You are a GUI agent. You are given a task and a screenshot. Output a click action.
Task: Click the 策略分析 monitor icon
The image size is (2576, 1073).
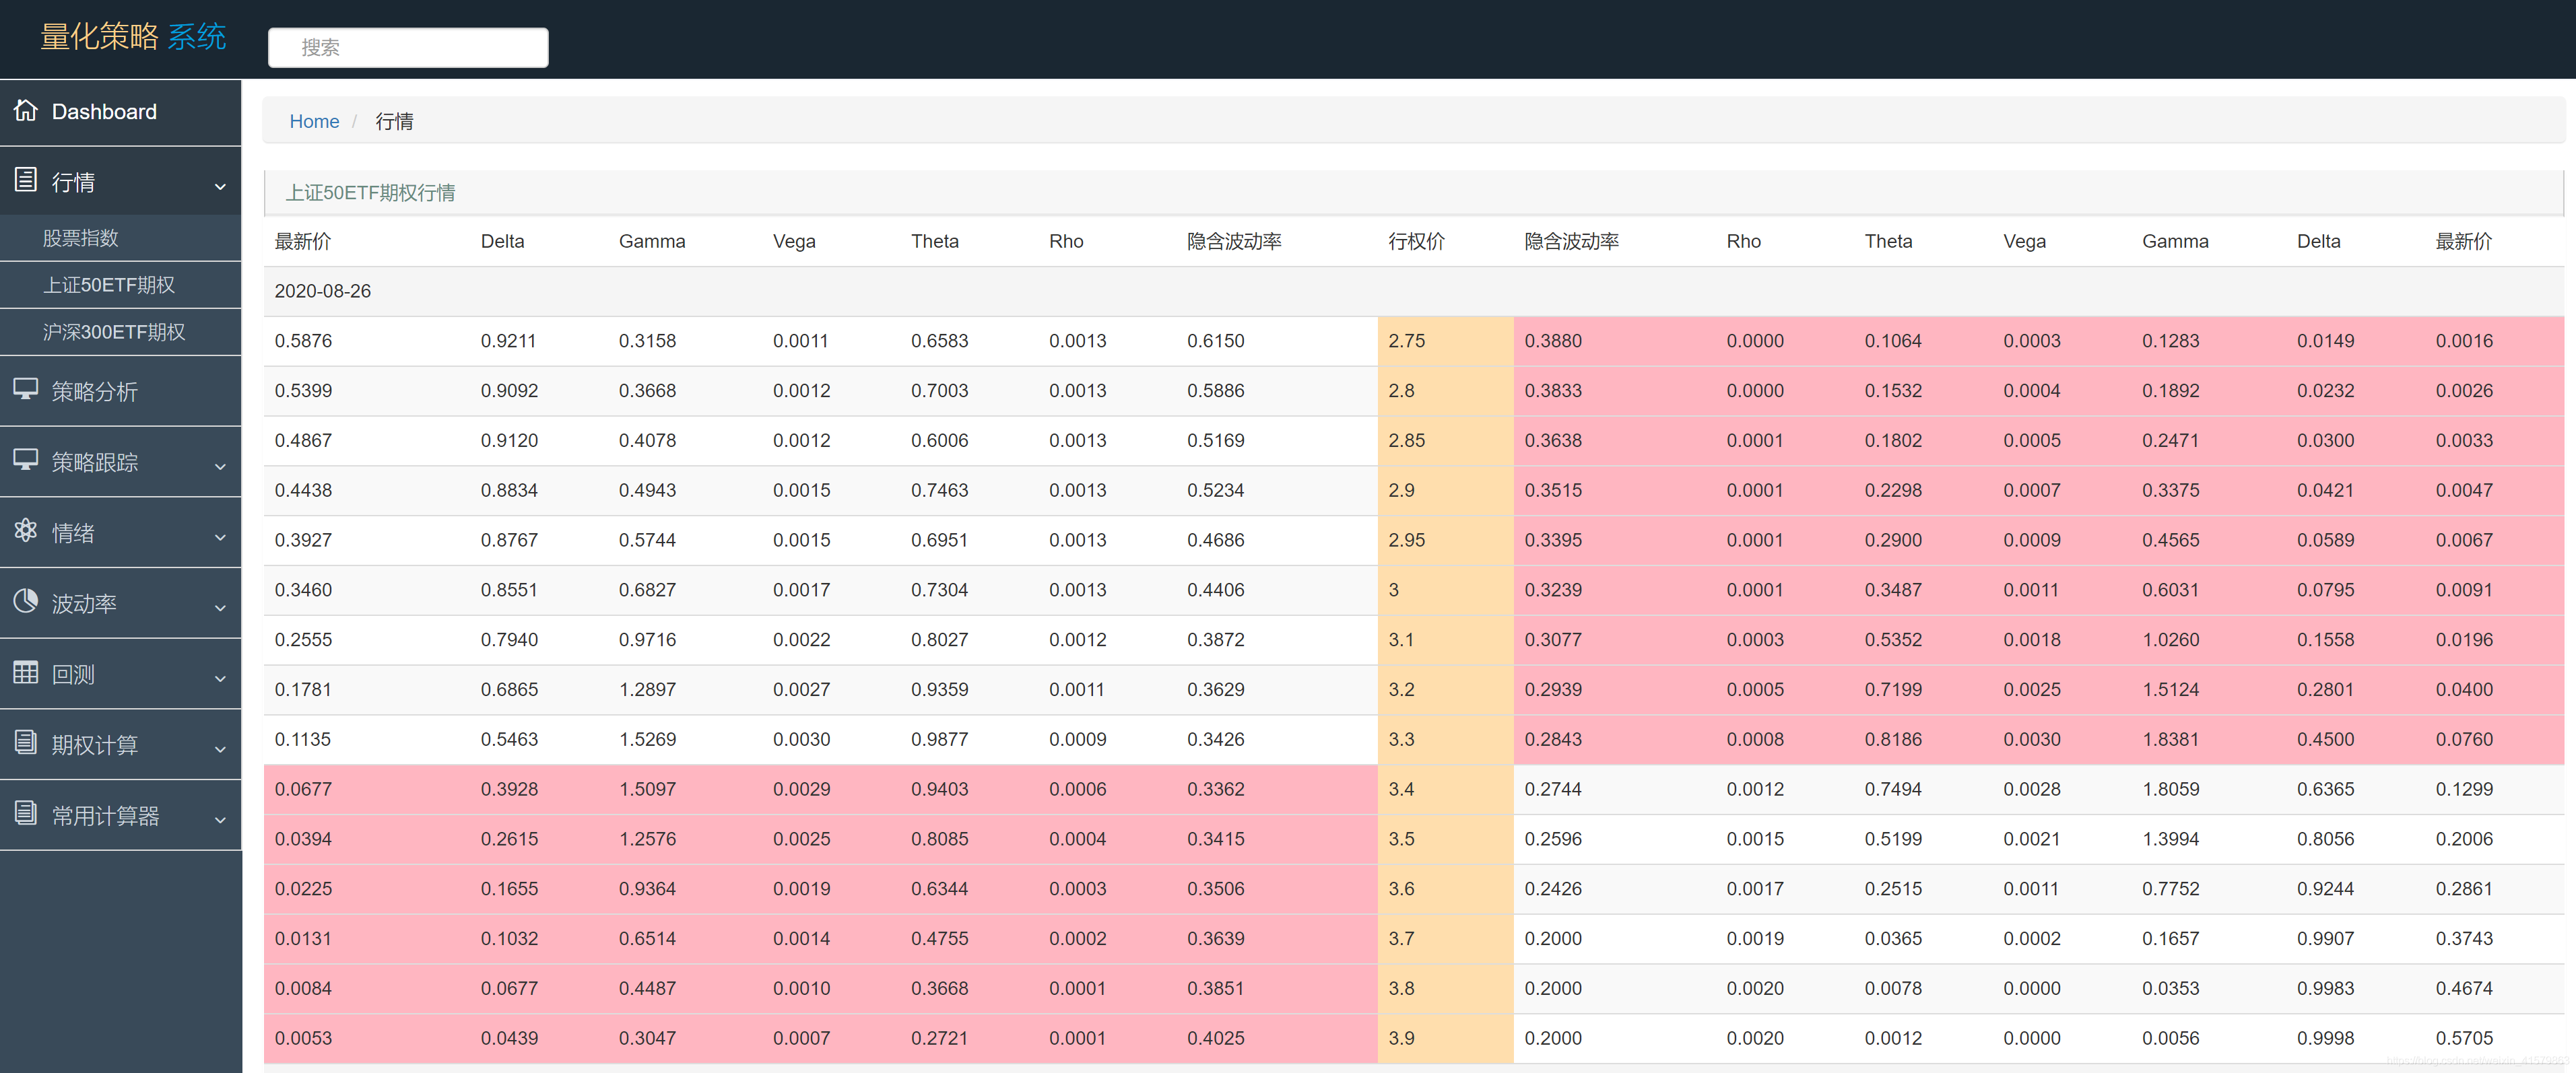coord(26,390)
